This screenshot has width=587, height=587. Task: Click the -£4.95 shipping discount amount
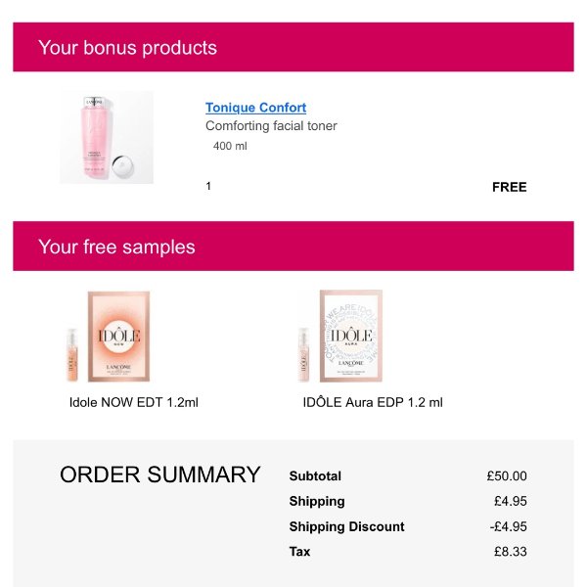(508, 526)
